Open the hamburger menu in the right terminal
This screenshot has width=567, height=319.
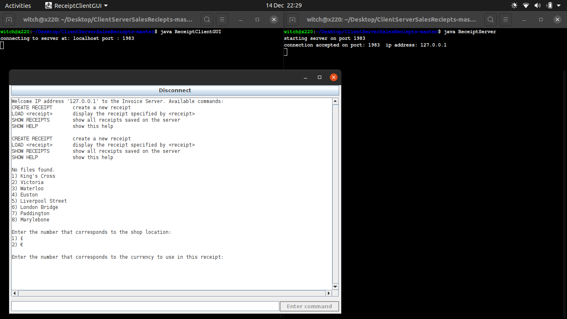click(506, 20)
